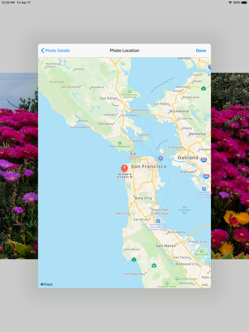Tap the Golden Gate Bridge landmark icon
Viewport: 249px width, 332px height.
(133, 153)
